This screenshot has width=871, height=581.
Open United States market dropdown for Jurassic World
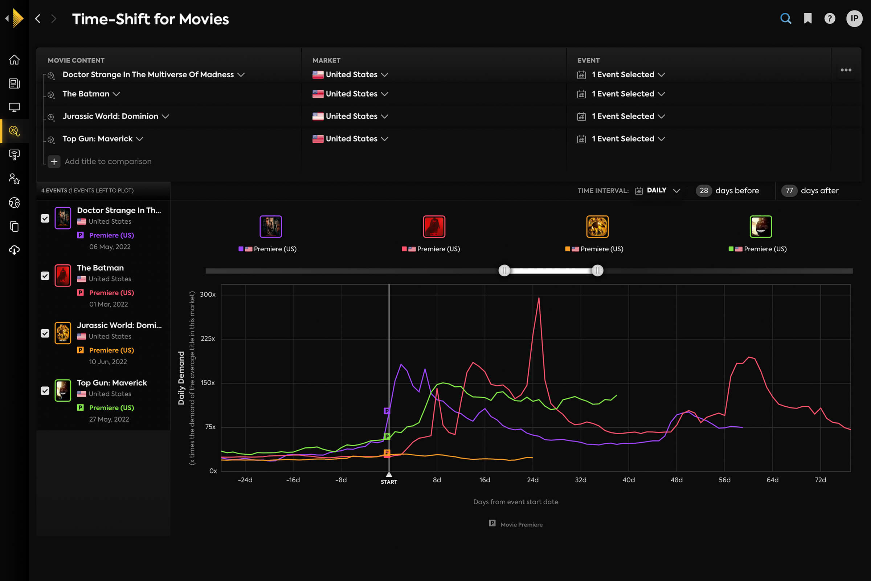350,116
